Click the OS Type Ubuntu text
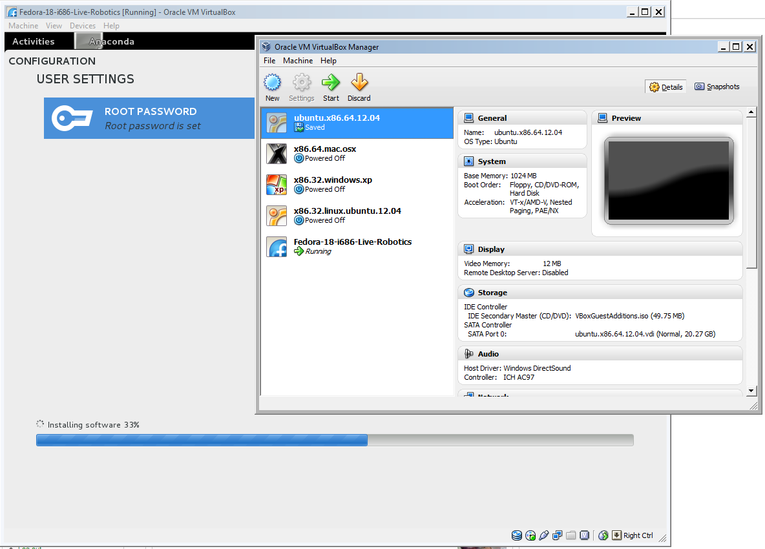 [x=490, y=141]
